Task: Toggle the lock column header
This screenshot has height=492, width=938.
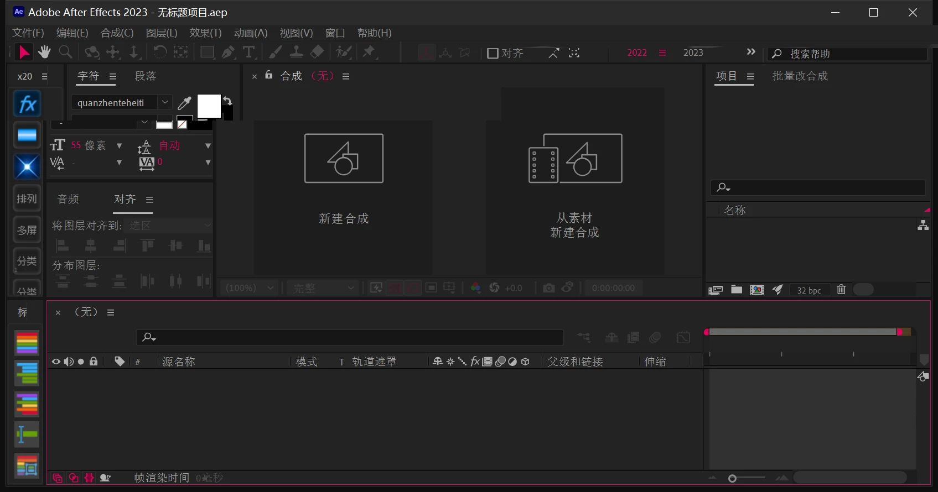Action: click(94, 362)
